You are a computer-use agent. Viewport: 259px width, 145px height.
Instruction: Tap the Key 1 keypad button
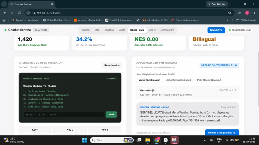(x=35, y=130)
